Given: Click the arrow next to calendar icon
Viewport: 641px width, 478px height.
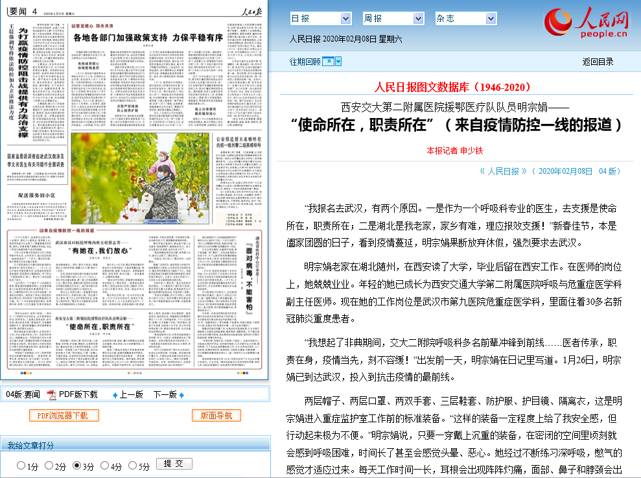Looking at the screenshot, I should (x=338, y=62).
